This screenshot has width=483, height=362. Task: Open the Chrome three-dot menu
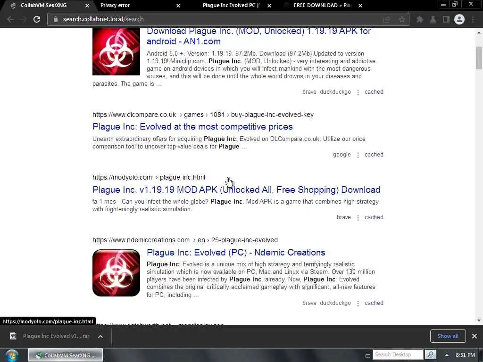click(473, 19)
